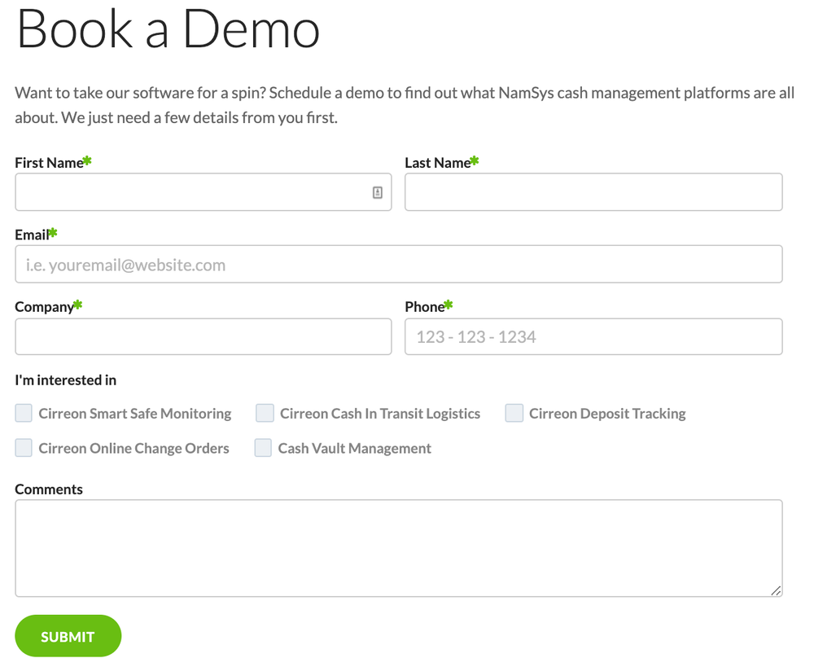Click the Comments box resize handle
The height and width of the screenshot is (667, 814).
[776, 590]
